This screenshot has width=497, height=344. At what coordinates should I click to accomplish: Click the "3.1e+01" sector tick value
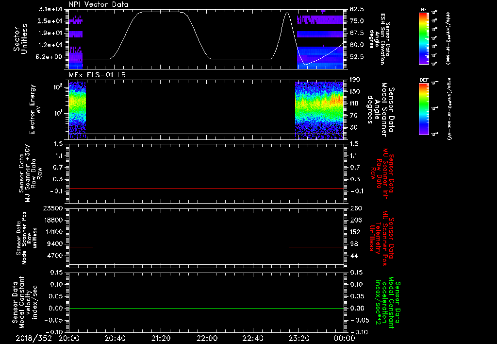[x=50, y=9]
